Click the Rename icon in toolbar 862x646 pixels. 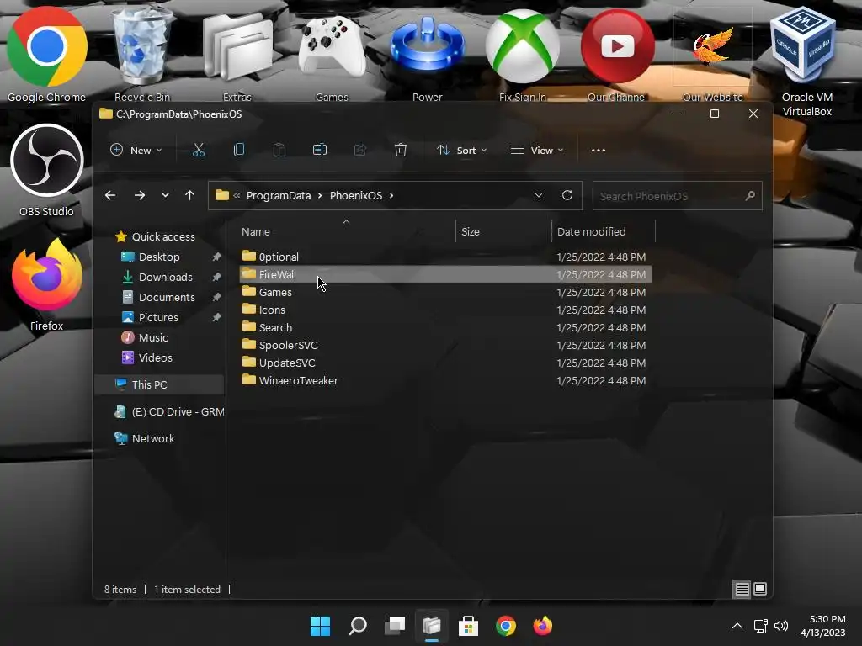click(319, 150)
